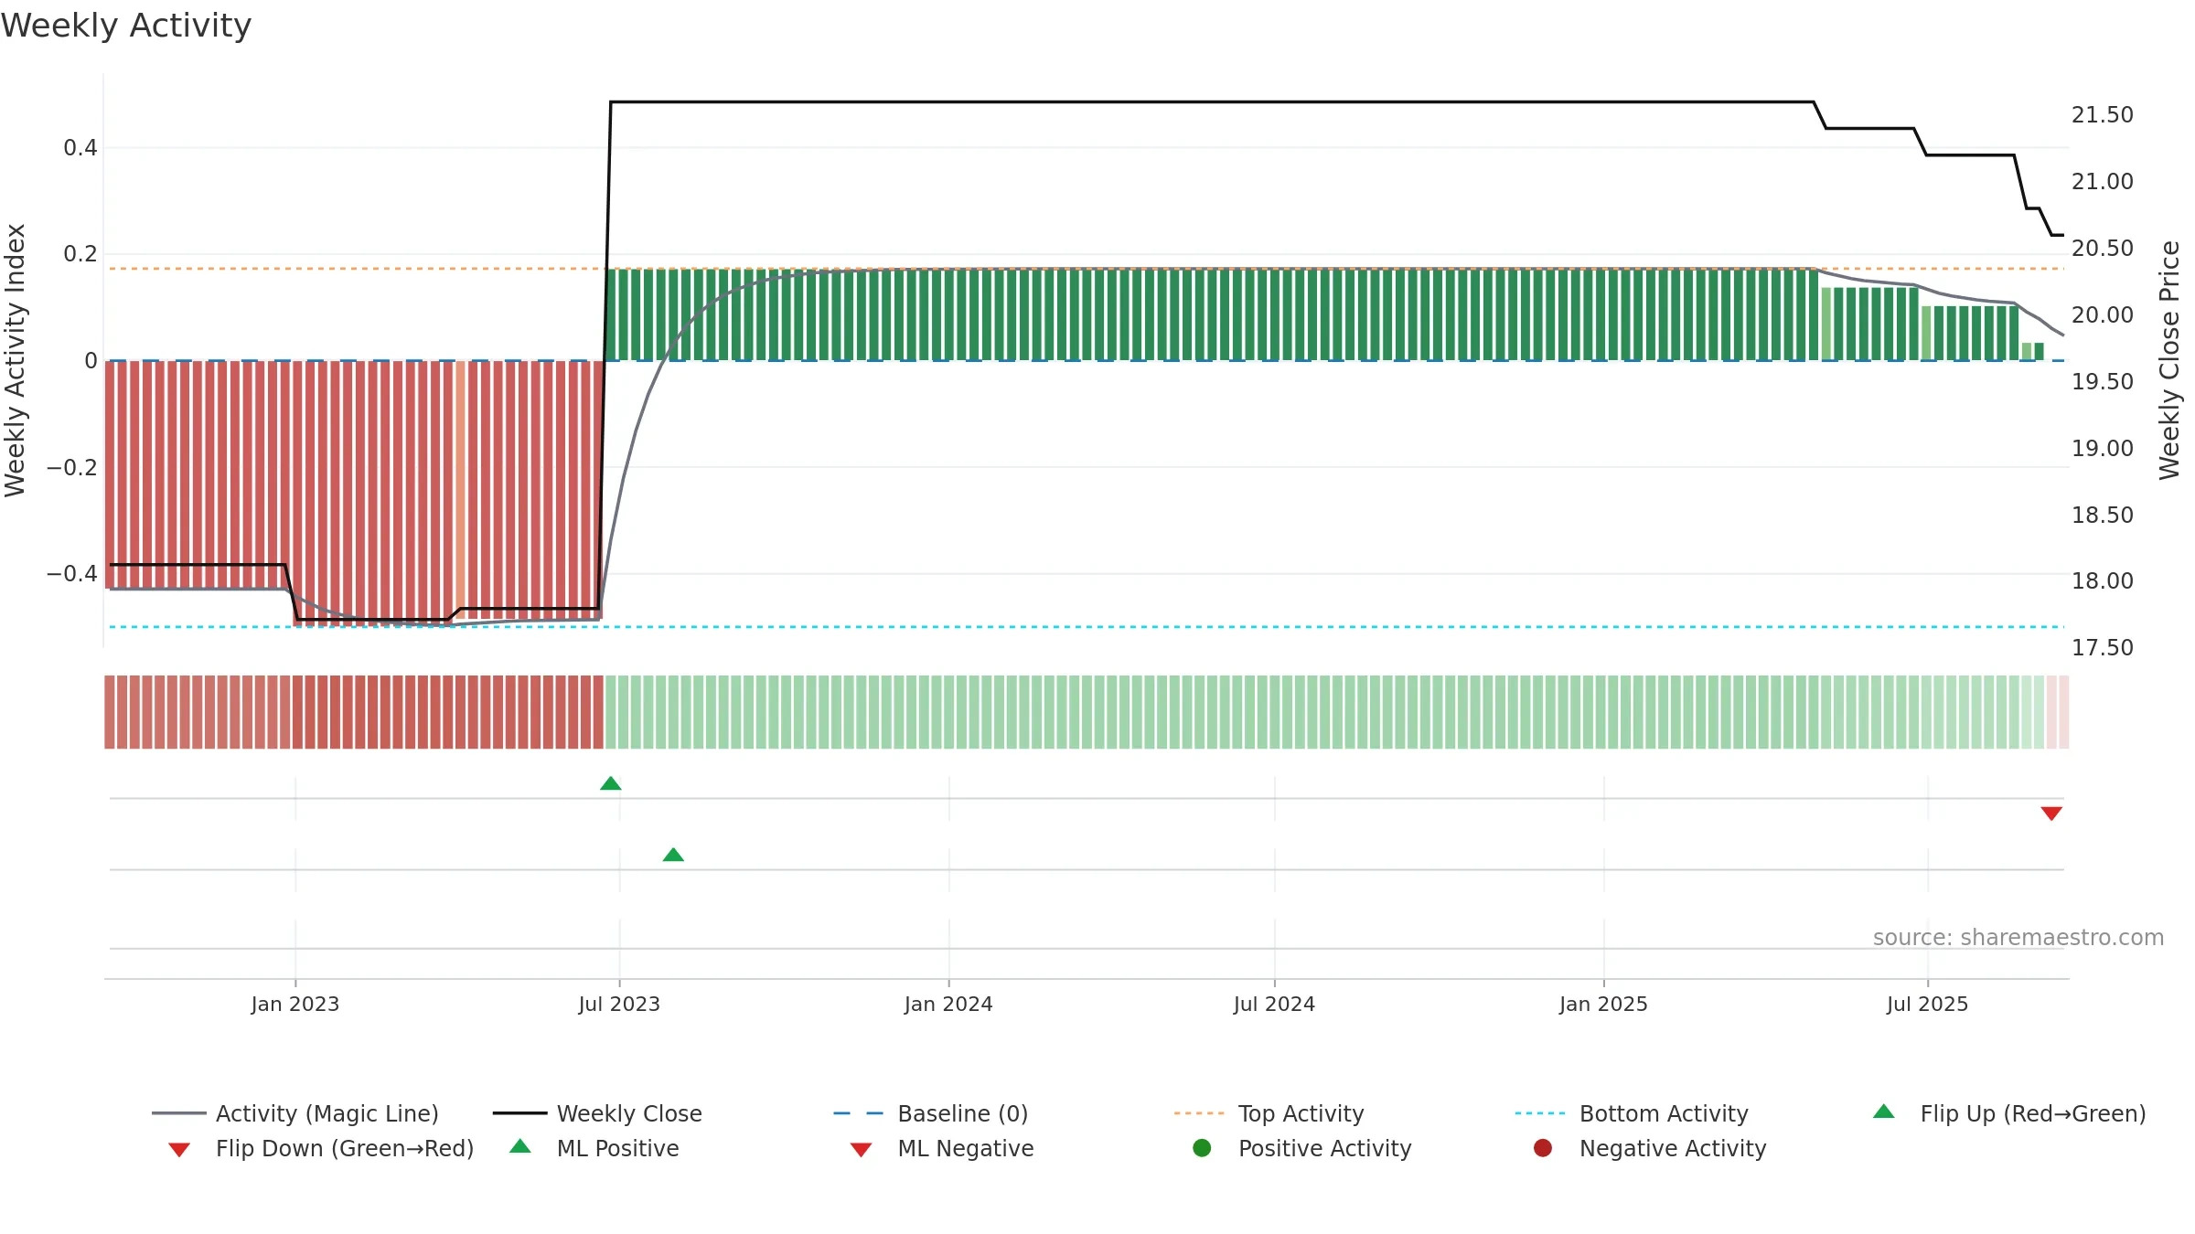Viewport: 2195px width, 1234px height.
Task: Click the Weekly Activity chart title
Action: (126, 26)
